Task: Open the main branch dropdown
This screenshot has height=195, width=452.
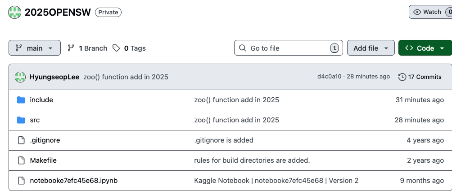Action: tap(35, 48)
